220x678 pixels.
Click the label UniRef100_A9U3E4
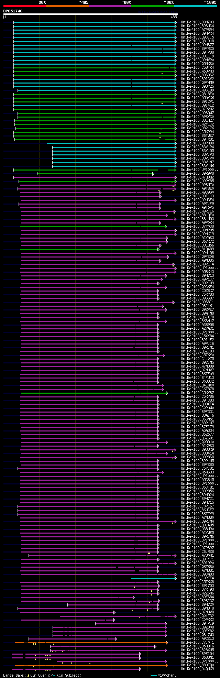click(x=197, y=200)
